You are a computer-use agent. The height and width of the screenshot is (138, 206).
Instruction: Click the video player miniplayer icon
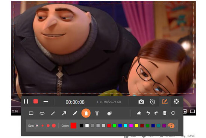pyautogui.click(x=185, y=111)
